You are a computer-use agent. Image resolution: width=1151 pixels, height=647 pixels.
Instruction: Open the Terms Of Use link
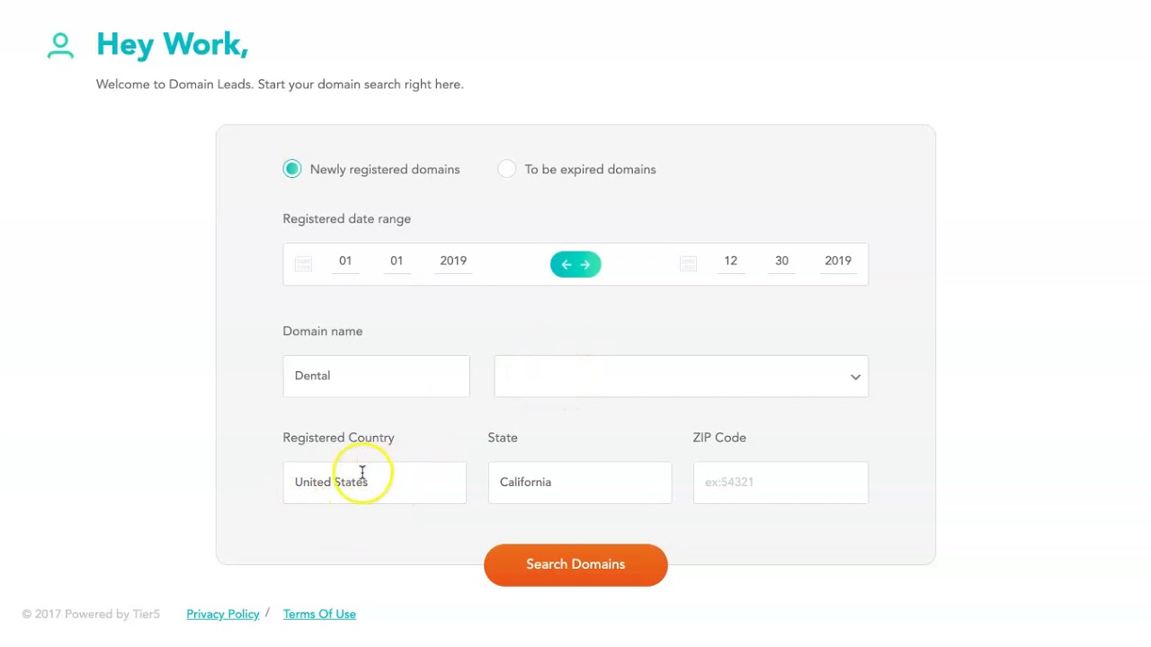click(x=319, y=615)
